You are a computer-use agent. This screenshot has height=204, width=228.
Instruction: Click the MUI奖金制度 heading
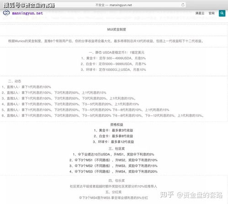coord(117,29)
